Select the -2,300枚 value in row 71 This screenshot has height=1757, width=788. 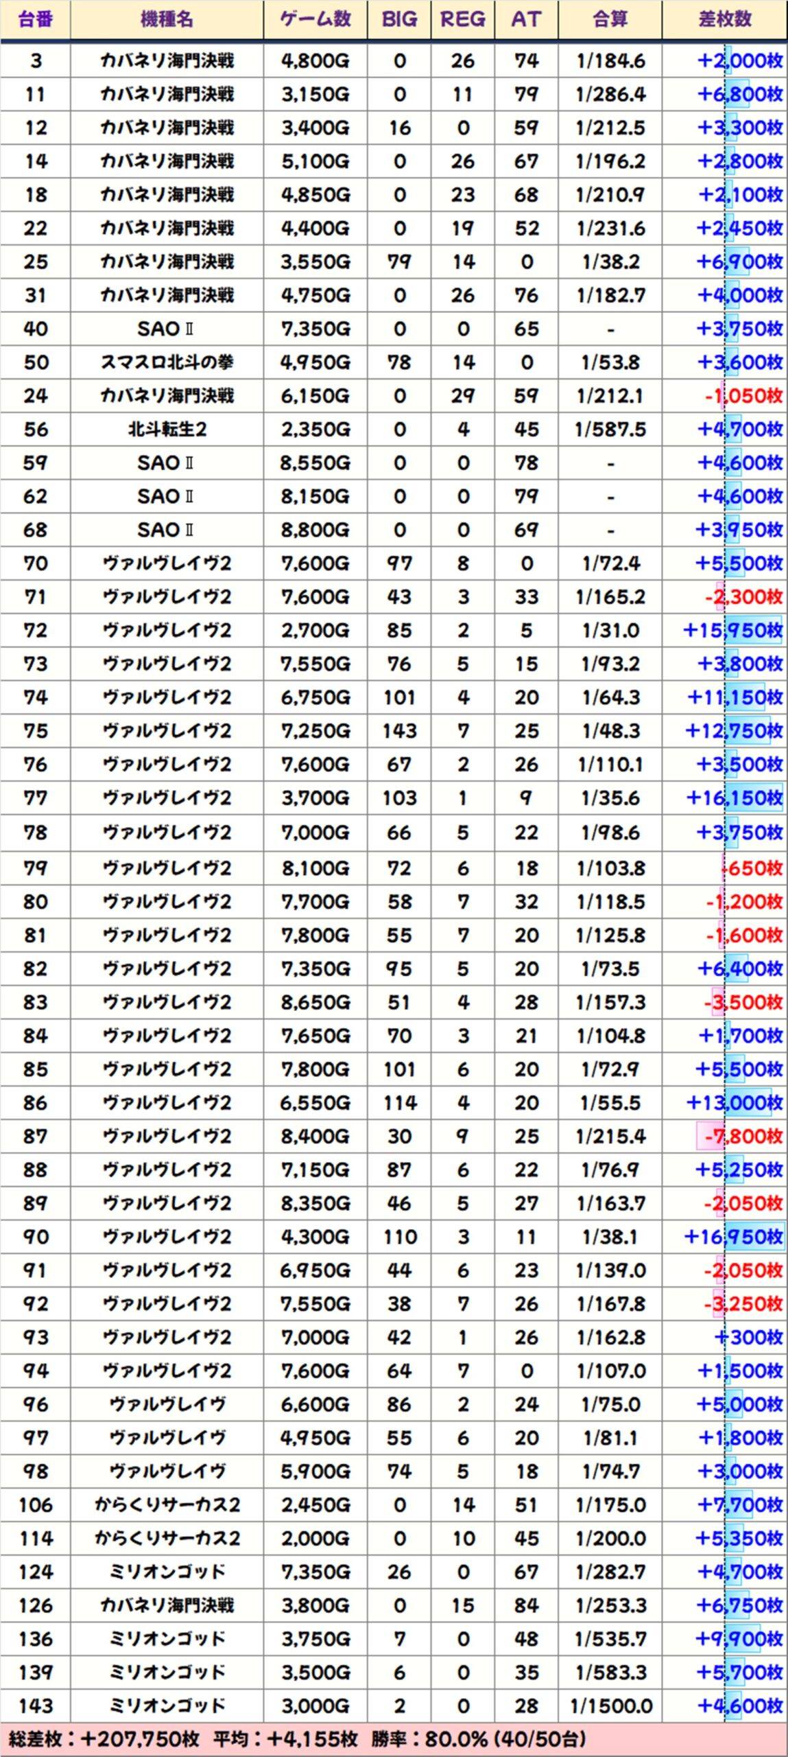(744, 597)
